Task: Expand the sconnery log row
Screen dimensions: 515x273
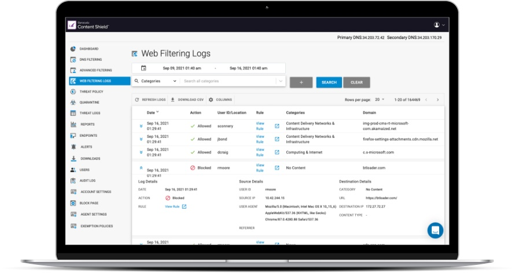Action: pyautogui.click(x=141, y=126)
